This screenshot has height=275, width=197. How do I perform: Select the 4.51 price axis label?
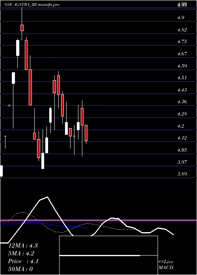182,78
